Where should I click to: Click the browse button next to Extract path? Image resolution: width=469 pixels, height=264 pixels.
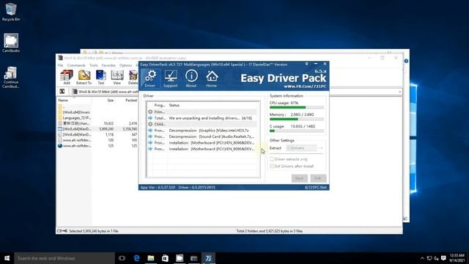coord(321,148)
